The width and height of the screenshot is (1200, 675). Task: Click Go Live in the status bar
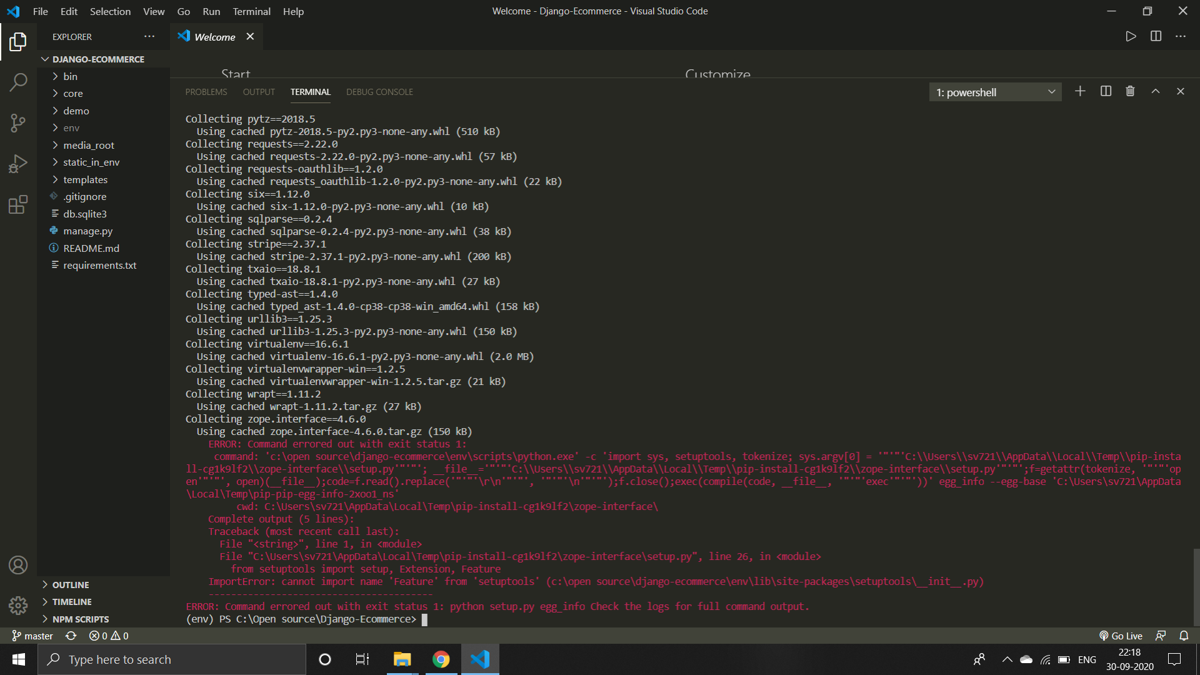(x=1121, y=636)
